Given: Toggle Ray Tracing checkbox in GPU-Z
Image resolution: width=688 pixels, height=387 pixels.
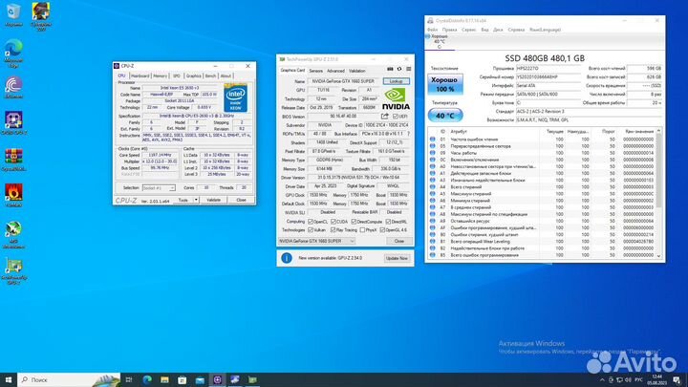Looking at the screenshot, I should point(333,230).
